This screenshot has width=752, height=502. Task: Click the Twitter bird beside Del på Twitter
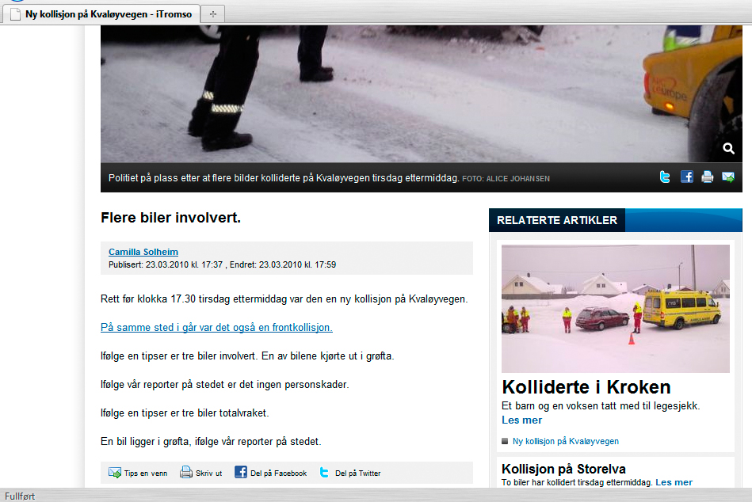click(x=324, y=473)
